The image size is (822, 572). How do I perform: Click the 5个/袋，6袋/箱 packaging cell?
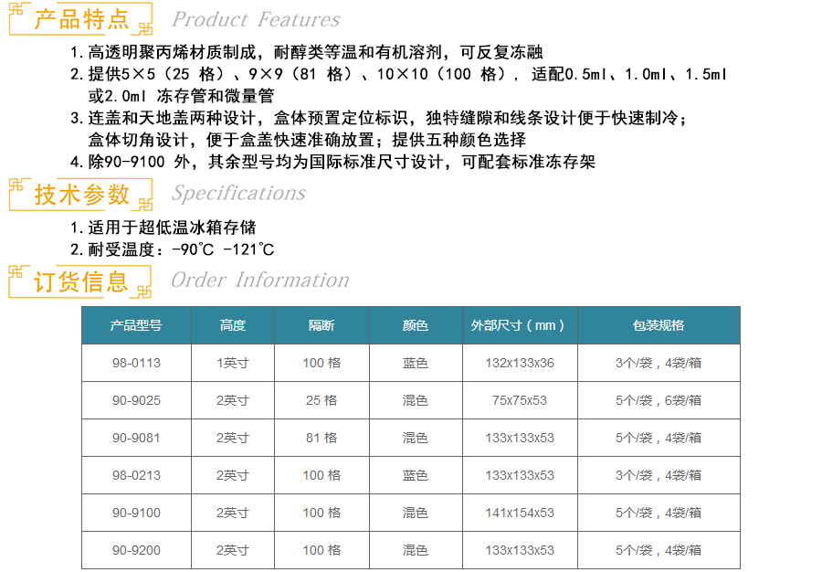click(658, 400)
